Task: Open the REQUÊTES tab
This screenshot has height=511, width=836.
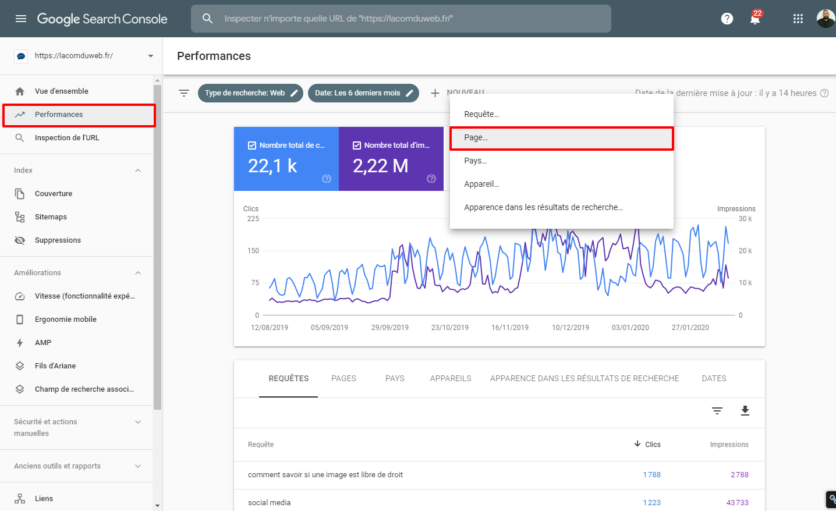Action: pyautogui.click(x=289, y=378)
